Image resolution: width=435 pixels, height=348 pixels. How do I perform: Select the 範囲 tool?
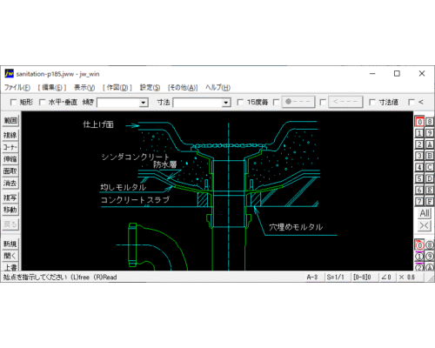click(x=10, y=120)
